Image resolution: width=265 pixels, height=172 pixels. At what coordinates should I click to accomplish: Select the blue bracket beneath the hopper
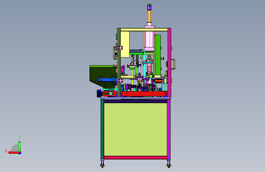tap(107, 79)
